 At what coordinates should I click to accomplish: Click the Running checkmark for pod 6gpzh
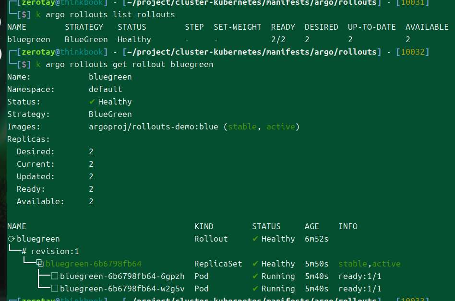(255, 276)
